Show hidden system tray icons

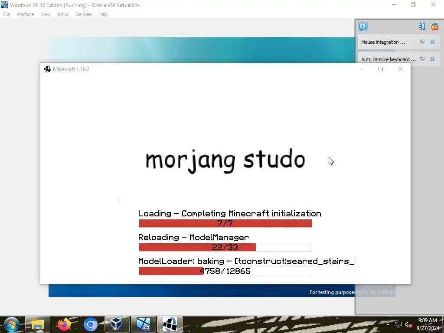388,324
